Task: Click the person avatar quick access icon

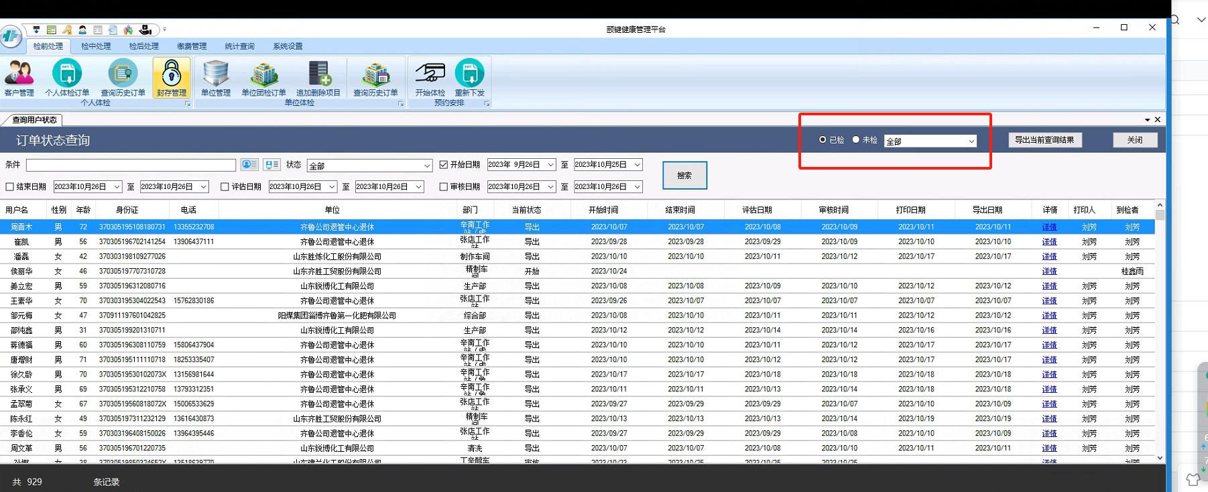Action: click(82, 29)
